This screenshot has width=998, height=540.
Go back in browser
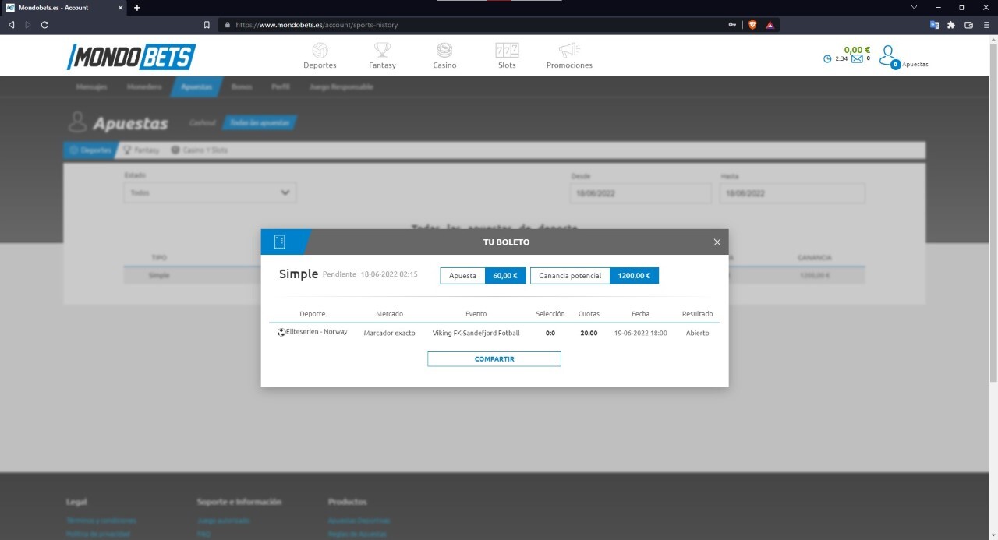coord(11,25)
